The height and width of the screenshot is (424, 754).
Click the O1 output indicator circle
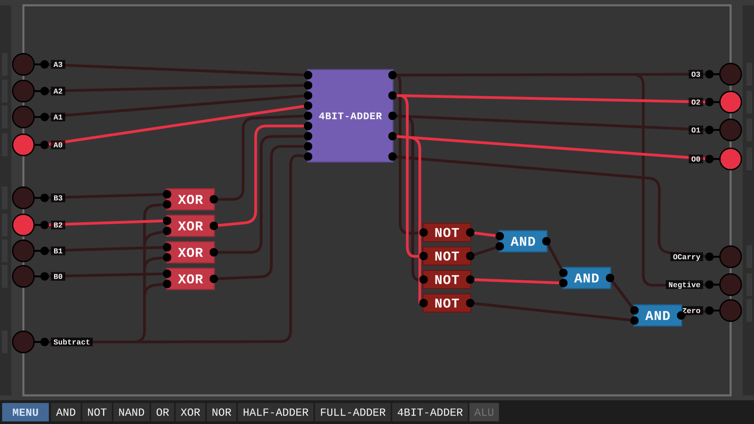(x=730, y=130)
